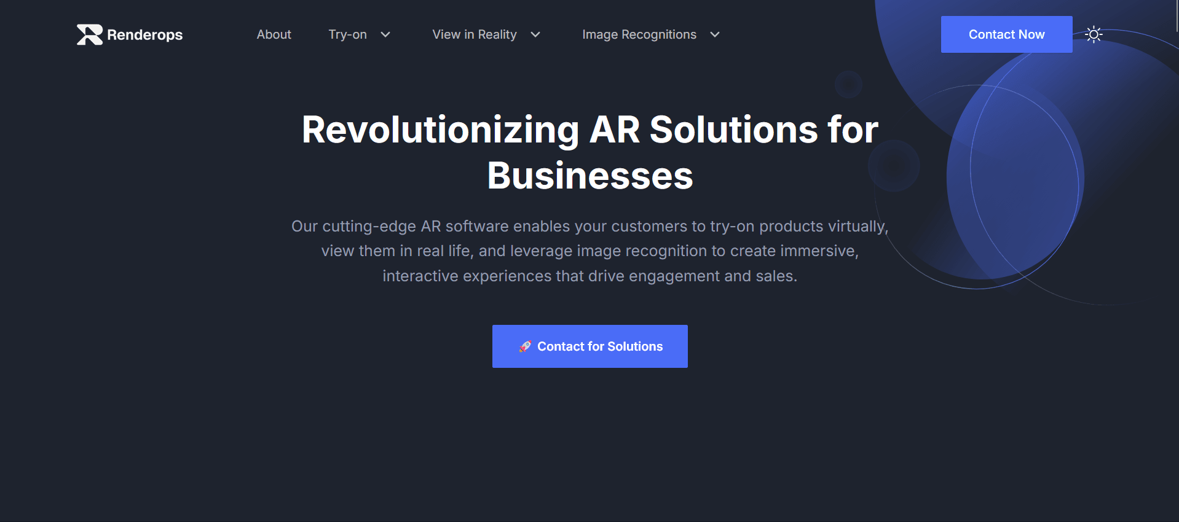The height and width of the screenshot is (522, 1179).
Task: Open the View in Reality menu
Action: point(474,34)
